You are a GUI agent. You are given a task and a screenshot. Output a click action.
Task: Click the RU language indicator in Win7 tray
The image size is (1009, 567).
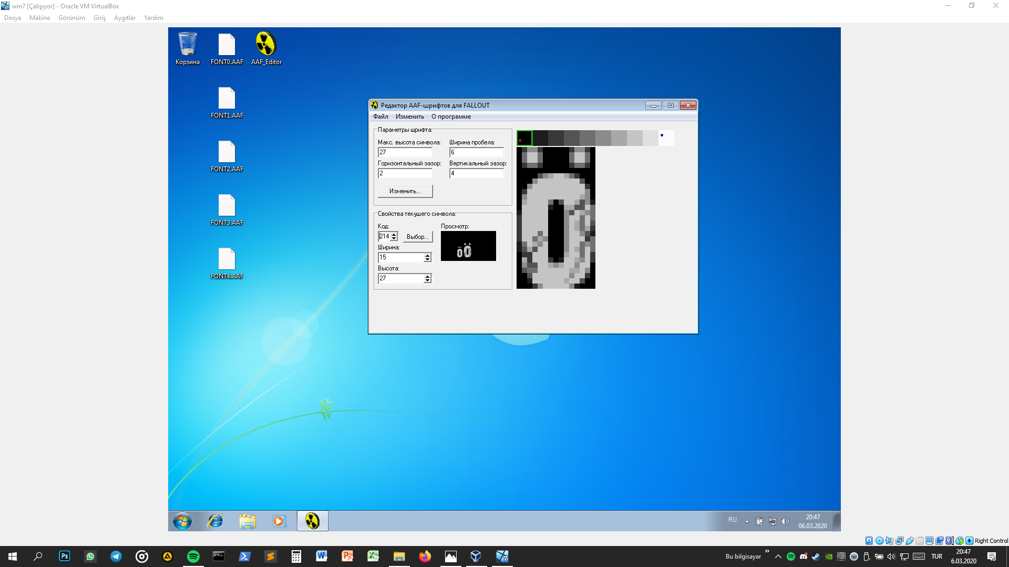tap(733, 520)
